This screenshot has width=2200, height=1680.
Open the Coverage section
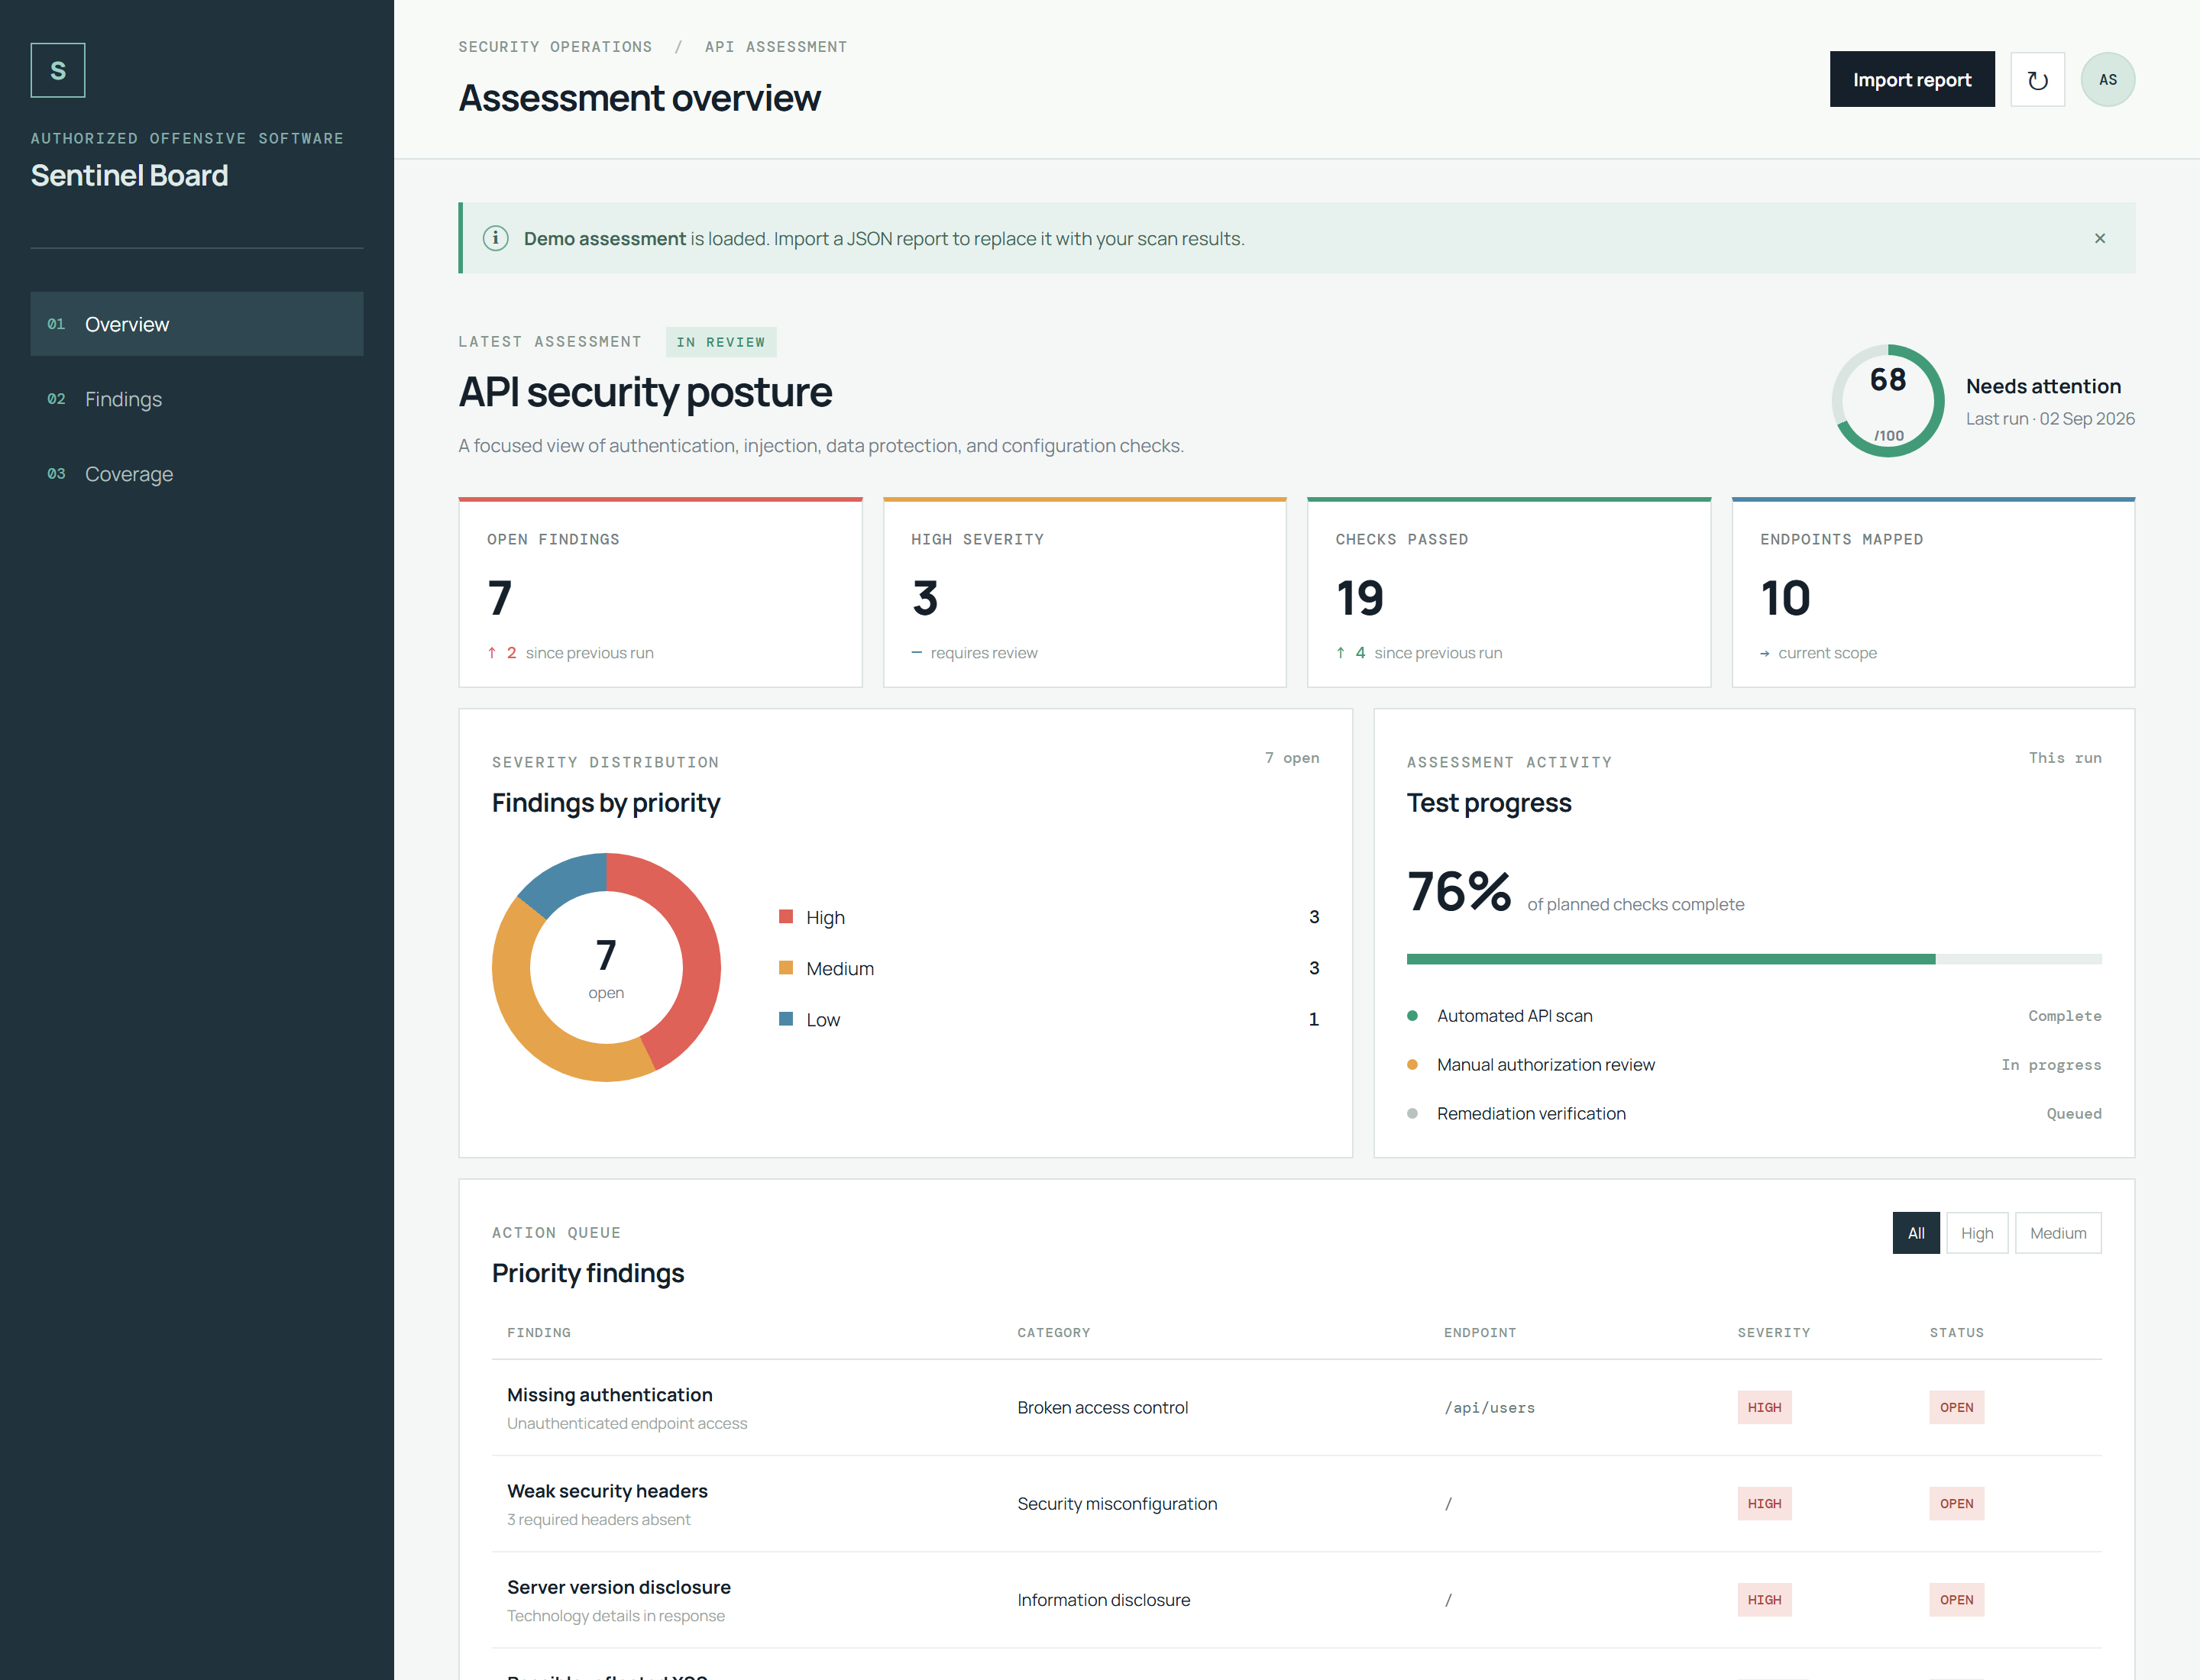pyautogui.click(x=197, y=474)
